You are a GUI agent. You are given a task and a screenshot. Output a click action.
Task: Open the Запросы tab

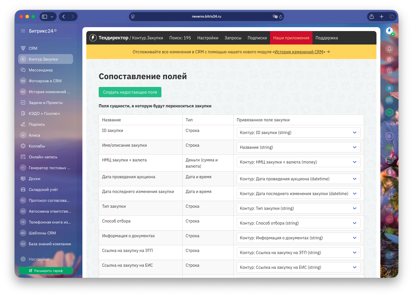point(233,38)
